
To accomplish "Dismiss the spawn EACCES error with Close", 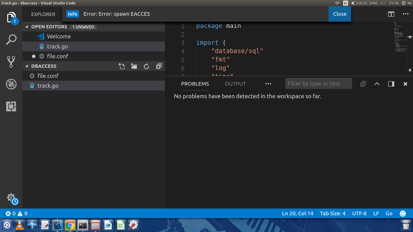I will click(340, 14).
